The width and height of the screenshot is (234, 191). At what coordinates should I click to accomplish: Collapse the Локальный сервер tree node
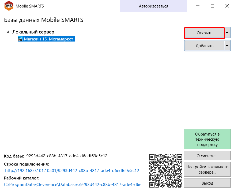8,32
